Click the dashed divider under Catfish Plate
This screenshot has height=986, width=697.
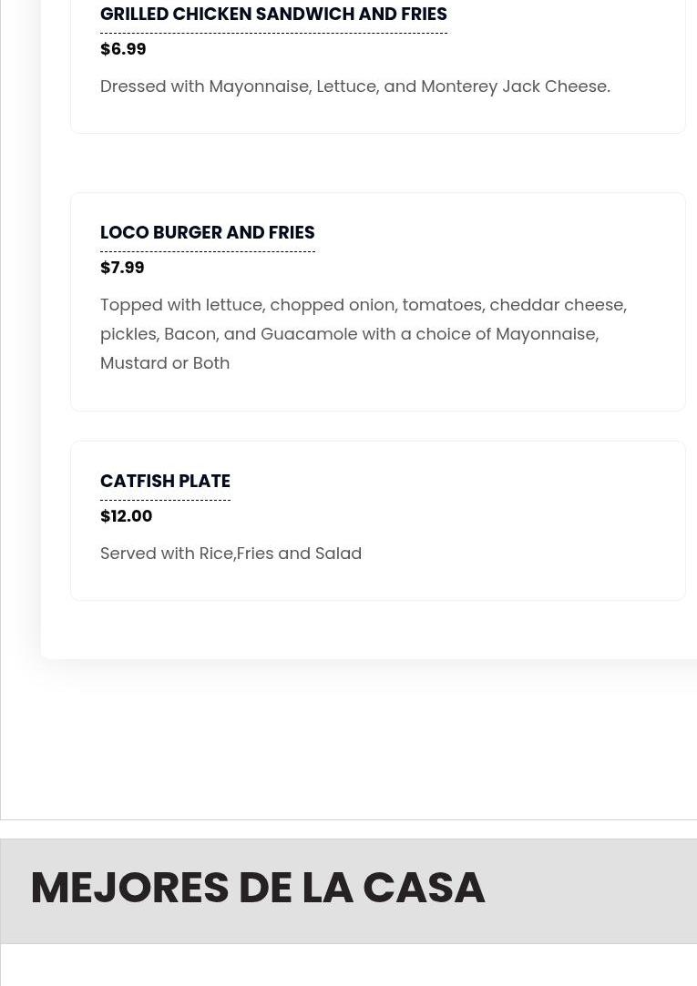point(166,501)
